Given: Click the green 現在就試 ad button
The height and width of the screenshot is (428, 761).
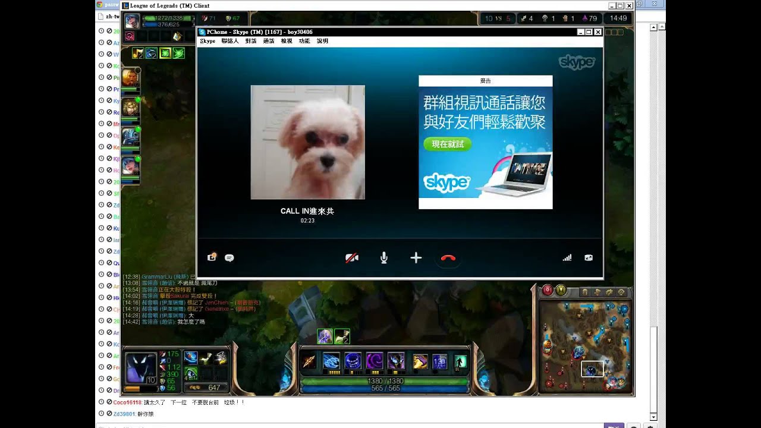Looking at the screenshot, I should pyautogui.click(x=448, y=144).
